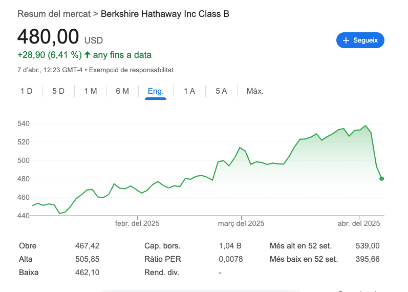Switch to the 1 D time range
This screenshot has width=408, height=292.
click(27, 91)
